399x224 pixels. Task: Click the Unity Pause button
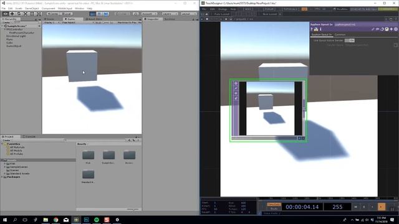pyautogui.click(x=99, y=14)
